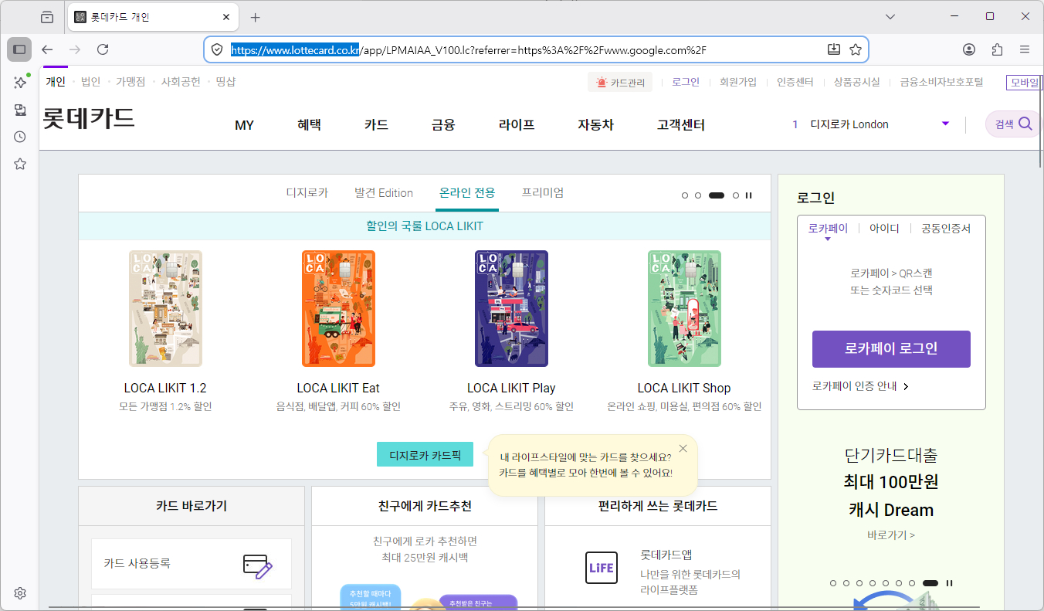
Task: Click the 카드관리 siren button
Action: click(620, 83)
